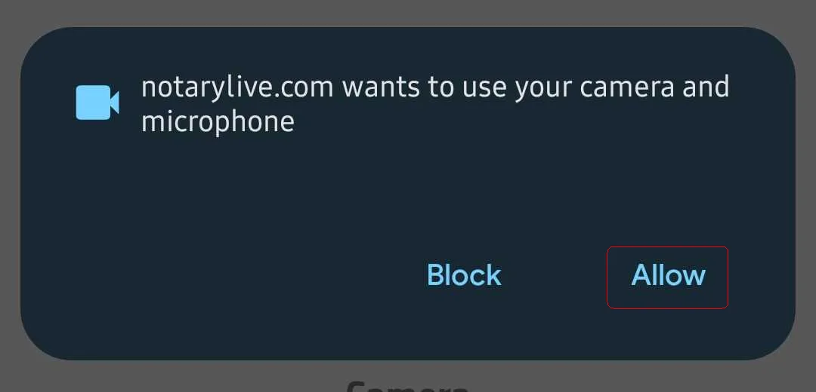Click the partially hidden Camera heading below
816x392 pixels.
[407, 386]
